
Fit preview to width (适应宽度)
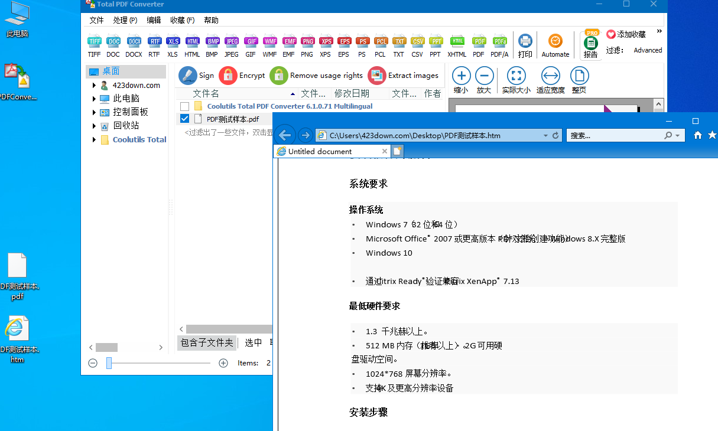click(x=550, y=80)
